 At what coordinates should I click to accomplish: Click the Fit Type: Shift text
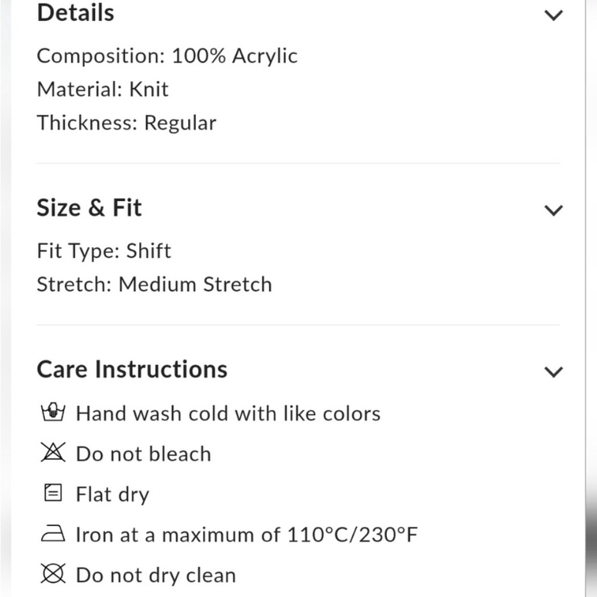104,251
